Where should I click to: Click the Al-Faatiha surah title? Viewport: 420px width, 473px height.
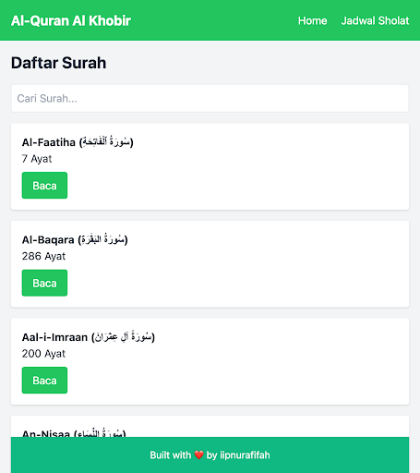pyautogui.click(x=78, y=142)
